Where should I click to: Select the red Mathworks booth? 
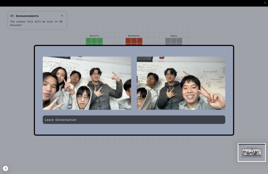(x=134, y=42)
